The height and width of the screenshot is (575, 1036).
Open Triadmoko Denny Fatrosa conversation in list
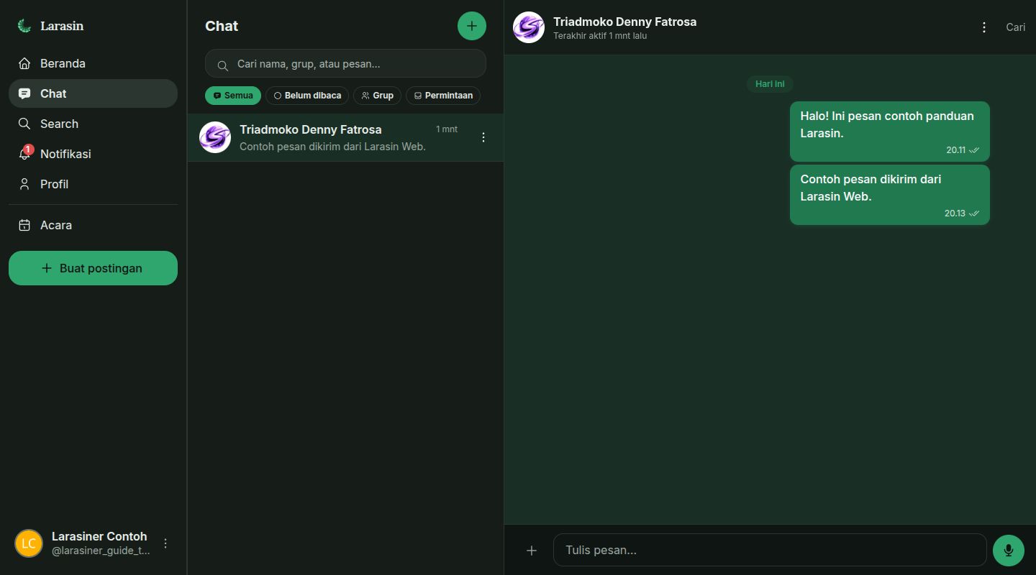pos(345,137)
